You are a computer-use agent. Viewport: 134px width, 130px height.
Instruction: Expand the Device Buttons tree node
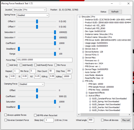83,52
